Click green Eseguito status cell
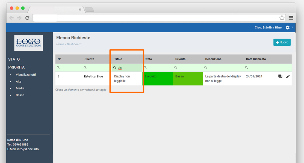This screenshot has width=304, height=163. 158,79
